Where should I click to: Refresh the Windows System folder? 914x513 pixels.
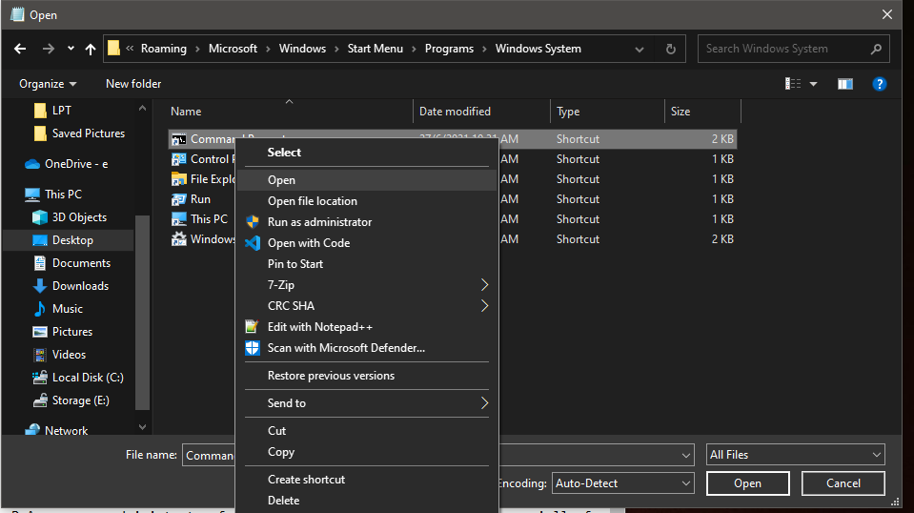pyautogui.click(x=670, y=49)
